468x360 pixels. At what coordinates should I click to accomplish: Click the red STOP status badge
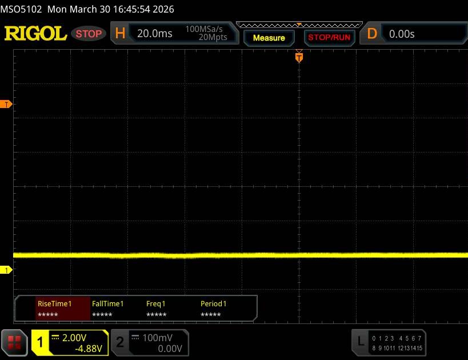point(89,34)
